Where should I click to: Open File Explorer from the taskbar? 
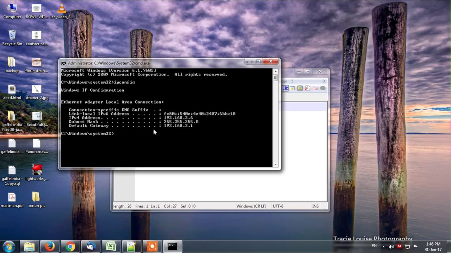click(29, 246)
